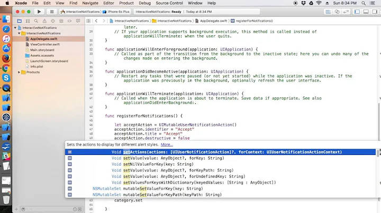Open Dropbox menu bar icon
The image size is (381, 213).
[304, 3]
